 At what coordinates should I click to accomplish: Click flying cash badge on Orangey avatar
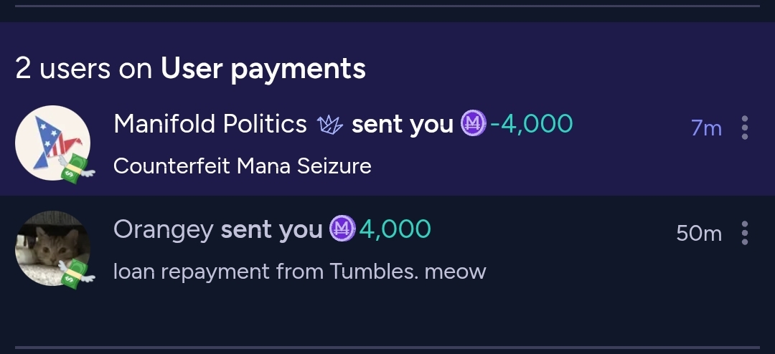point(76,273)
